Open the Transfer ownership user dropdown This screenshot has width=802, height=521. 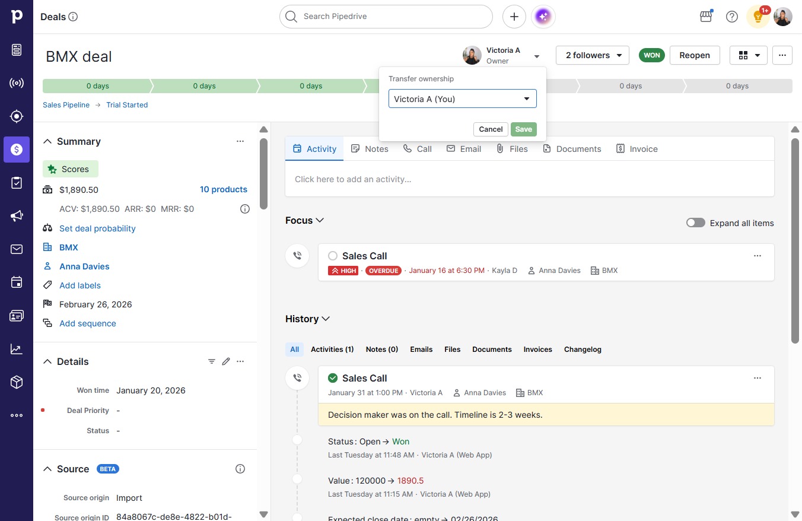tap(463, 99)
